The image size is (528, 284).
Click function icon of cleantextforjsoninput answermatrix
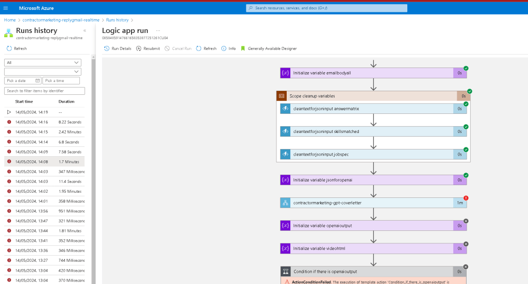pos(285,109)
